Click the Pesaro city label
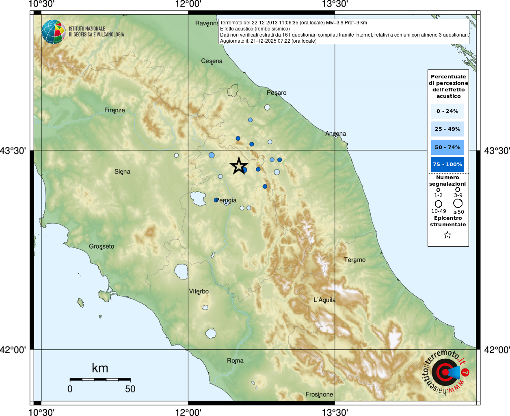510x416 pixels. click(277, 93)
